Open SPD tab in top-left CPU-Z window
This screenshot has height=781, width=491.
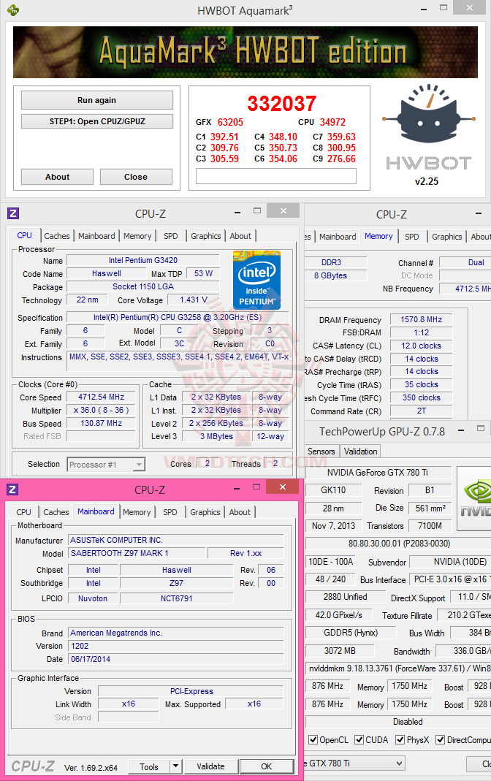[171, 236]
